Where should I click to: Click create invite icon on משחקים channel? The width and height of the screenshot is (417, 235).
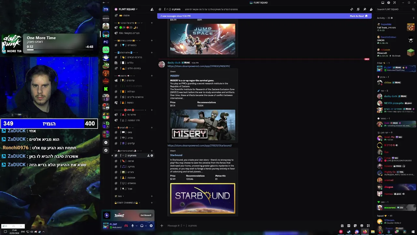[x=149, y=156]
